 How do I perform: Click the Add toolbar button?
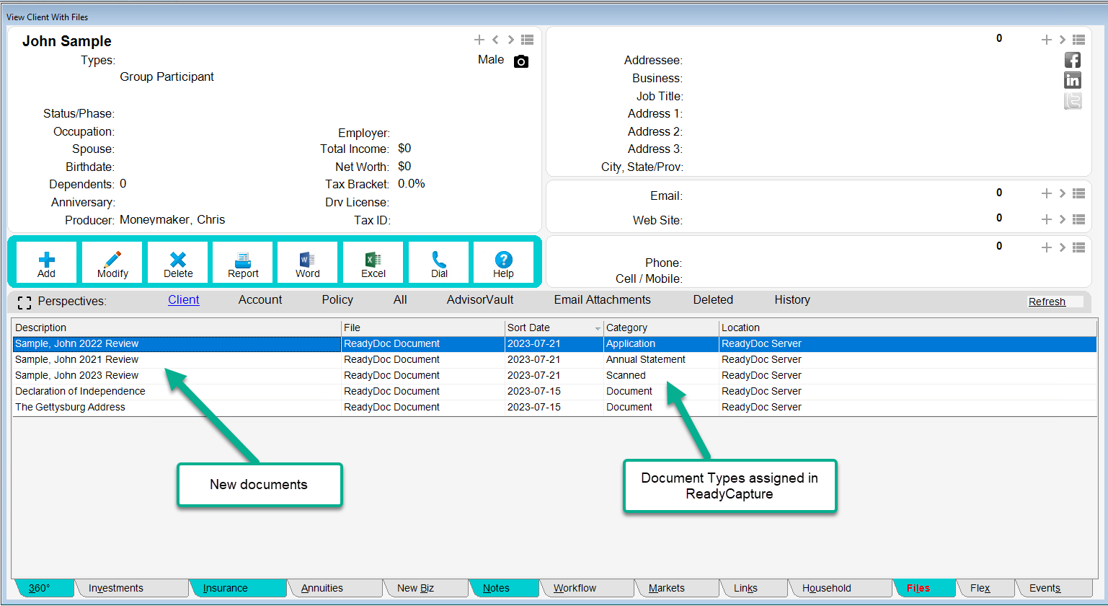point(47,264)
